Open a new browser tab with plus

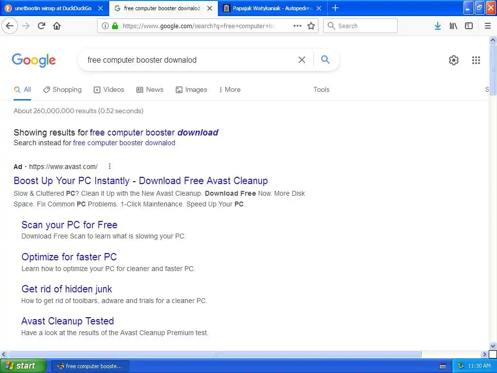[335, 8]
